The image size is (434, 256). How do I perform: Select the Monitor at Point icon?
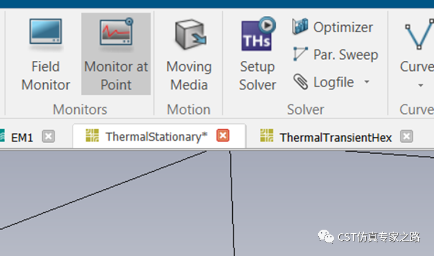tap(116, 32)
